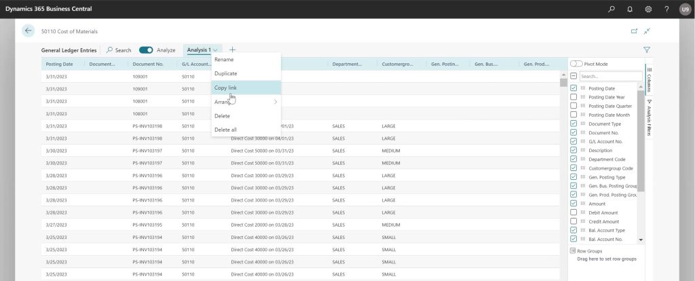695x281 pixels.
Task: Check the Debit Amount checkbox
Action: coord(574,212)
